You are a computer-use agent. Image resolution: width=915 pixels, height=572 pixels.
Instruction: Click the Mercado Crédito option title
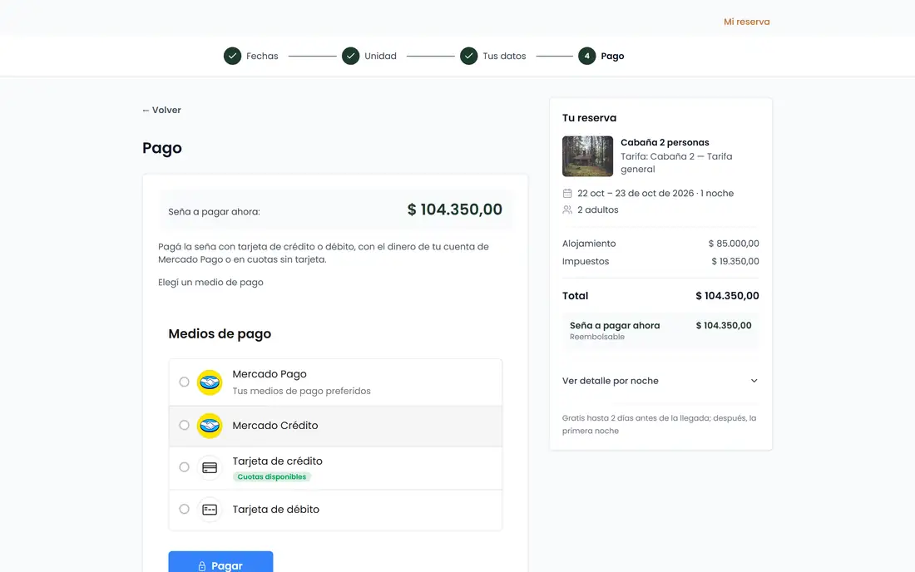(275, 426)
